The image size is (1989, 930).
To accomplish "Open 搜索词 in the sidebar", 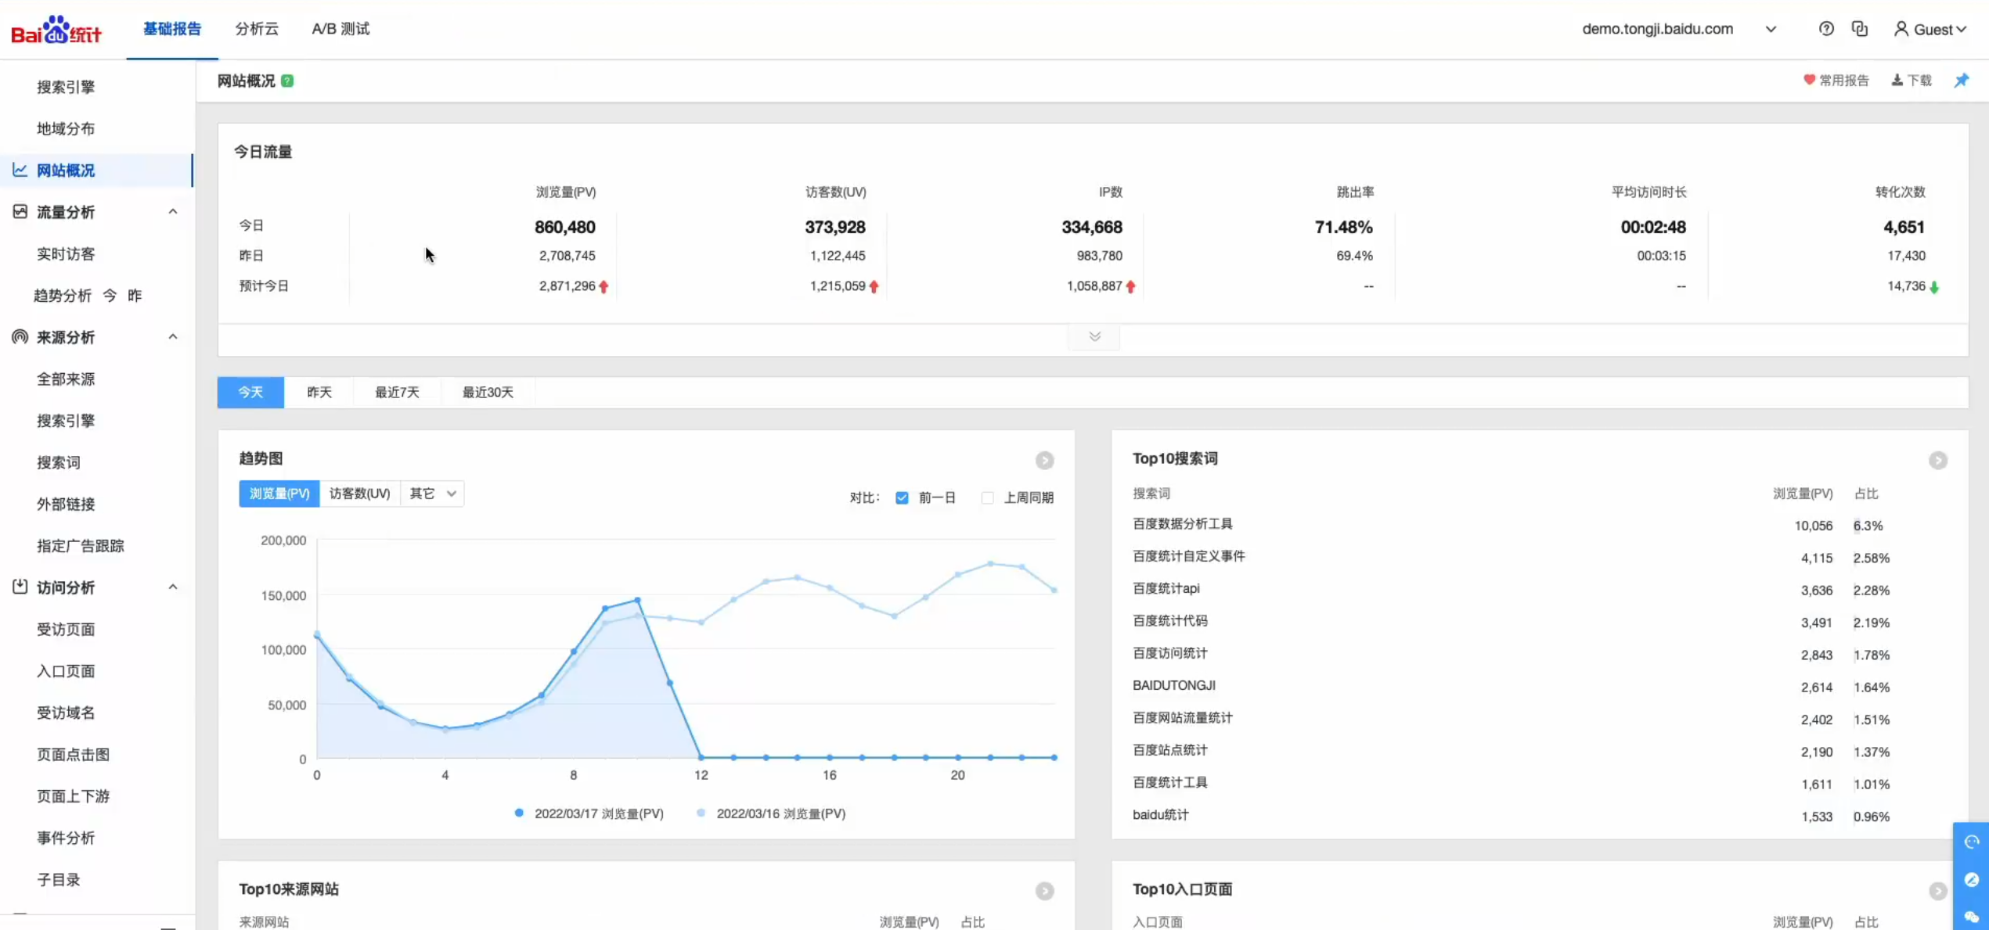I will click(59, 462).
